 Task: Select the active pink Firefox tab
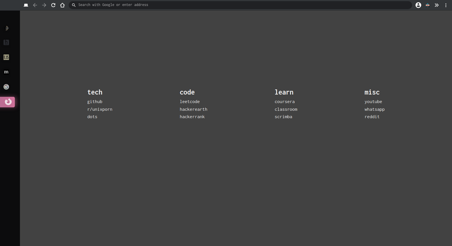[7, 102]
